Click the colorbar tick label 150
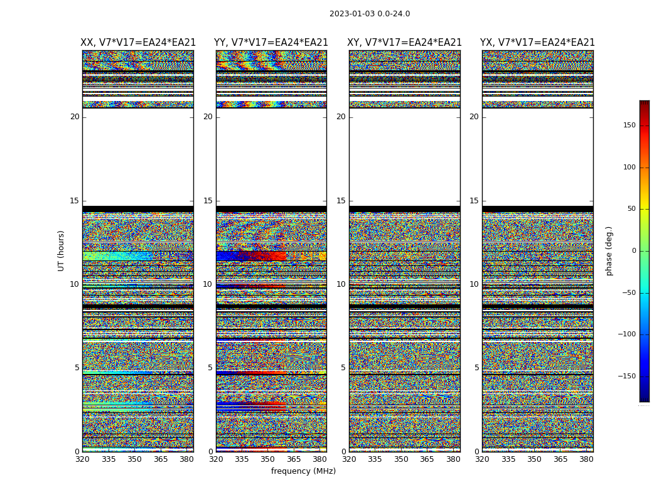This screenshot has height=502, width=659. [x=630, y=125]
